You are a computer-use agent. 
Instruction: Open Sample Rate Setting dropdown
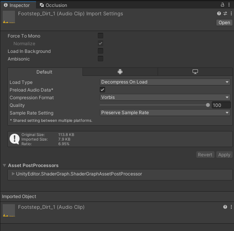pyautogui.click(x=165, y=113)
